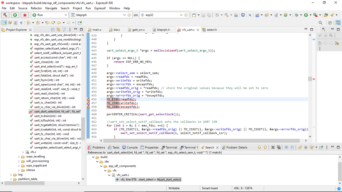Close the vfs_uart.c editor tab

coord(198,30)
